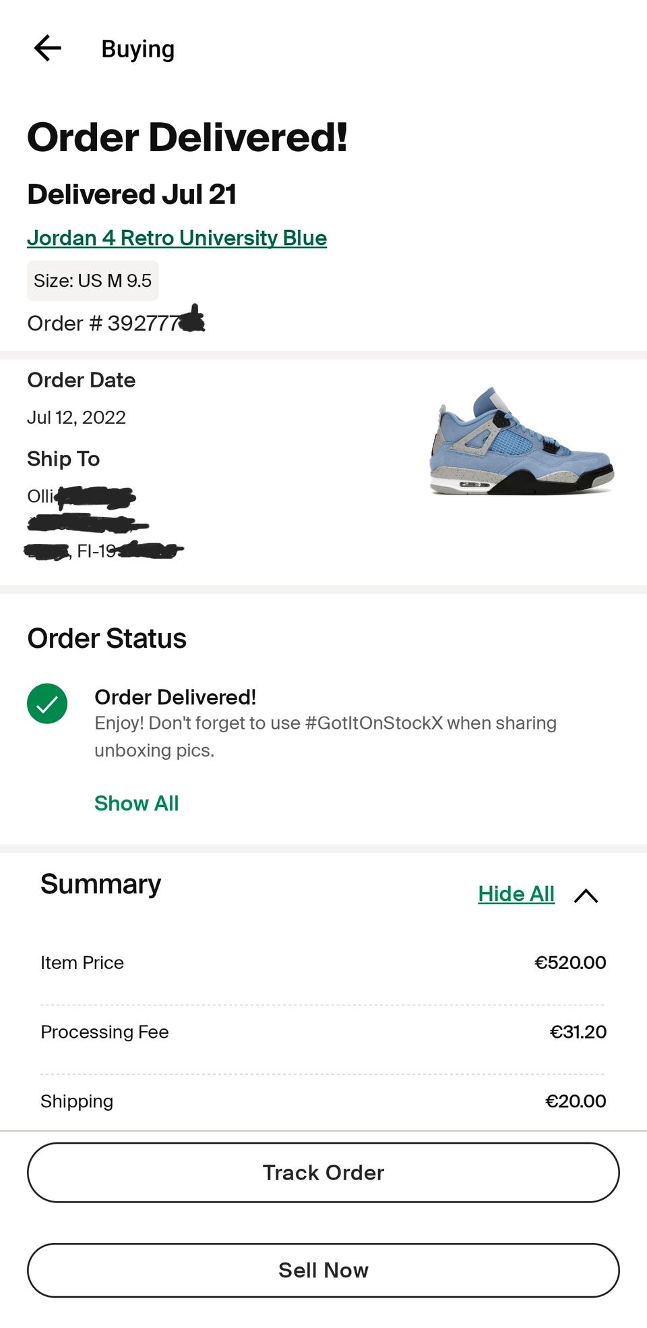
Task: Click the green delivered checkmark icon
Action: [x=47, y=704]
